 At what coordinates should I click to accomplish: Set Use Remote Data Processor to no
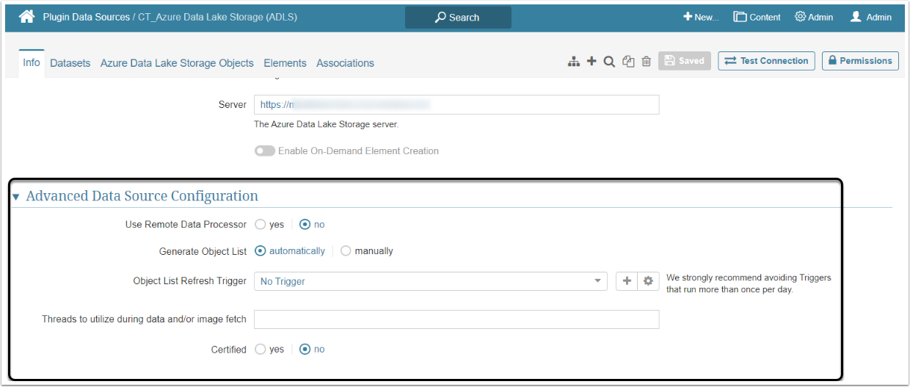point(305,224)
